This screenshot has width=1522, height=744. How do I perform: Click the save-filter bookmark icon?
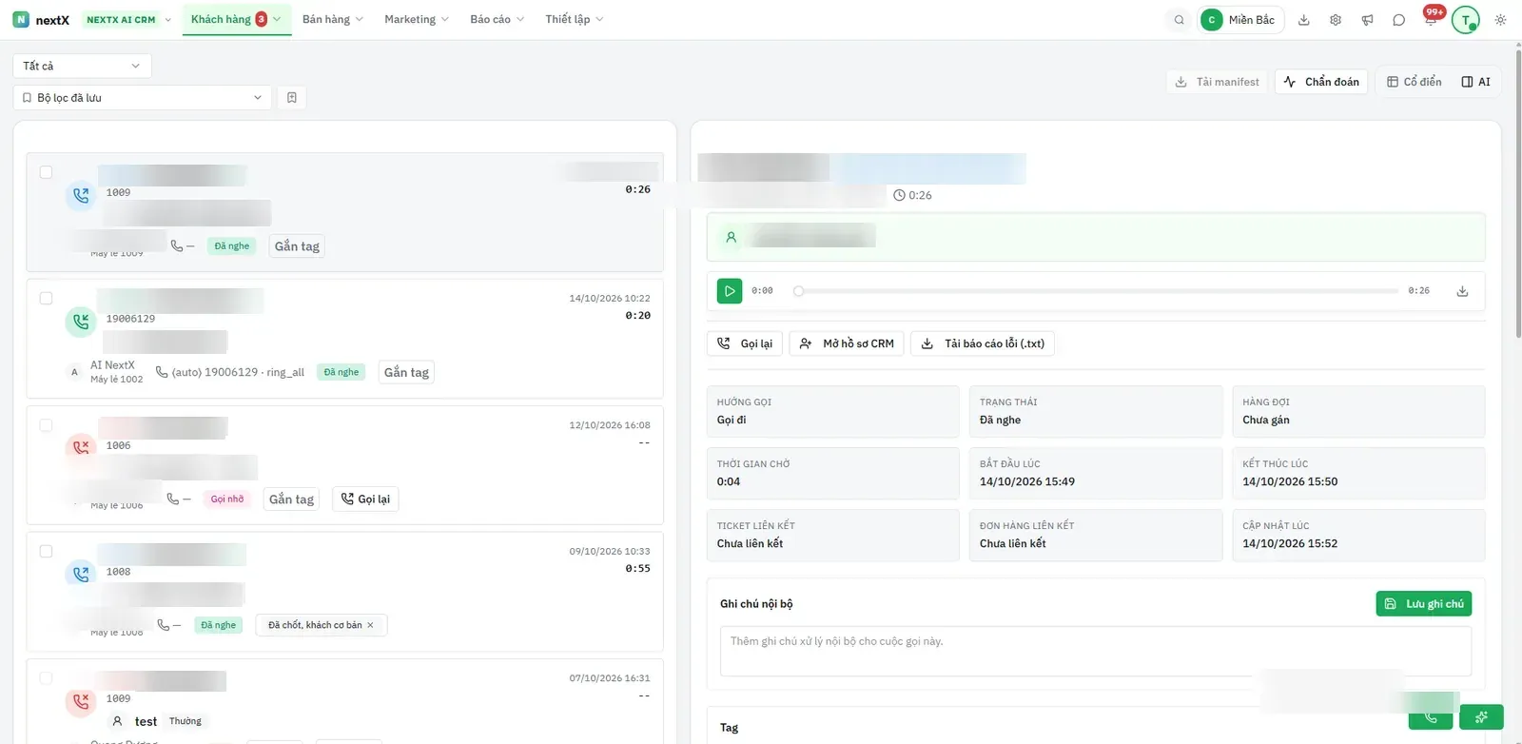tap(292, 97)
